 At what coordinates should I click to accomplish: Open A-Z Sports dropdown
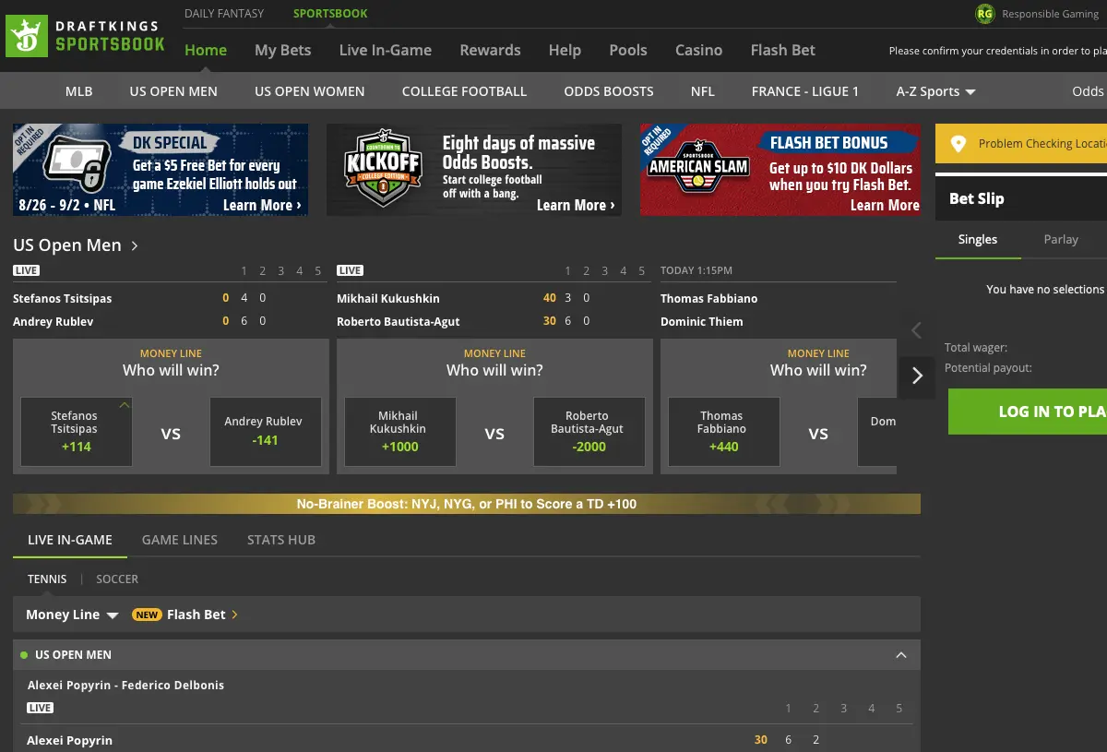[x=935, y=91]
